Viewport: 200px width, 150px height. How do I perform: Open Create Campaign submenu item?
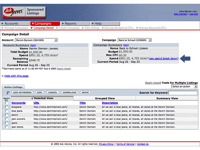68,28
